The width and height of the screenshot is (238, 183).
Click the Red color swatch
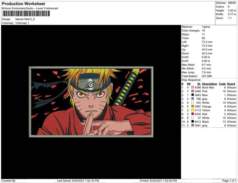[x=192, y=114]
